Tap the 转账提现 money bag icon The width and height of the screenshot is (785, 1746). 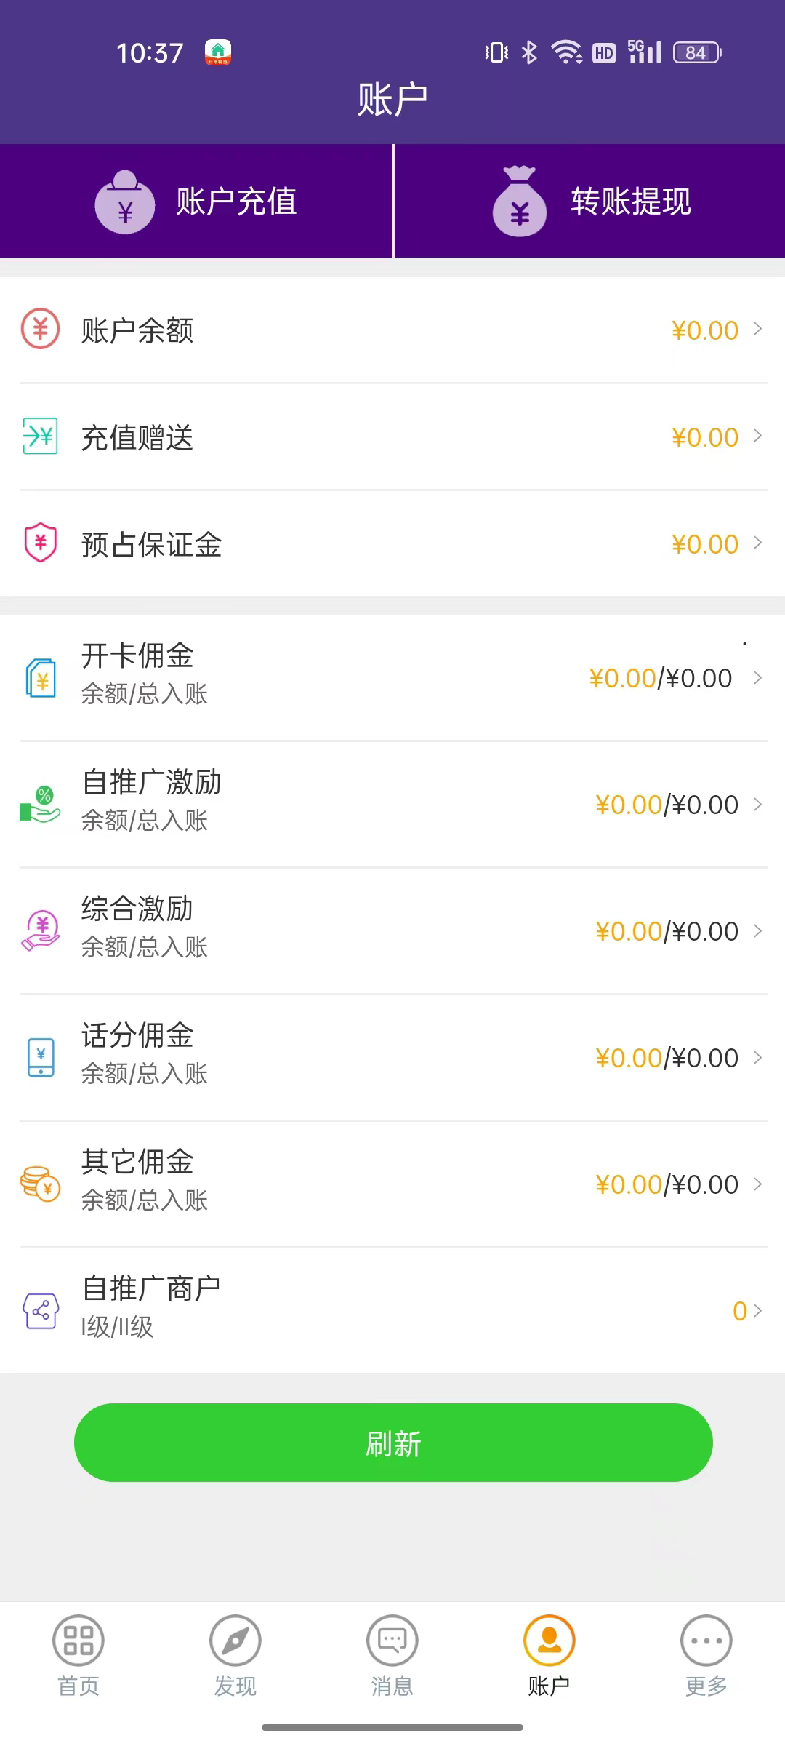click(x=520, y=203)
